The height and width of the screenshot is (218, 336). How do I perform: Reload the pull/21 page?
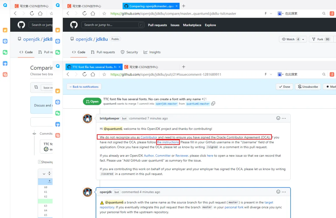[85, 74]
